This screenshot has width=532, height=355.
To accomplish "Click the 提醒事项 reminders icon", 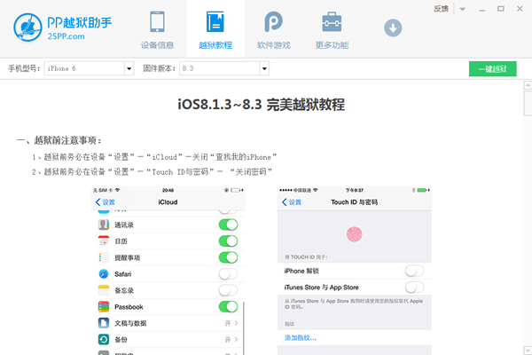I will click(104, 257).
